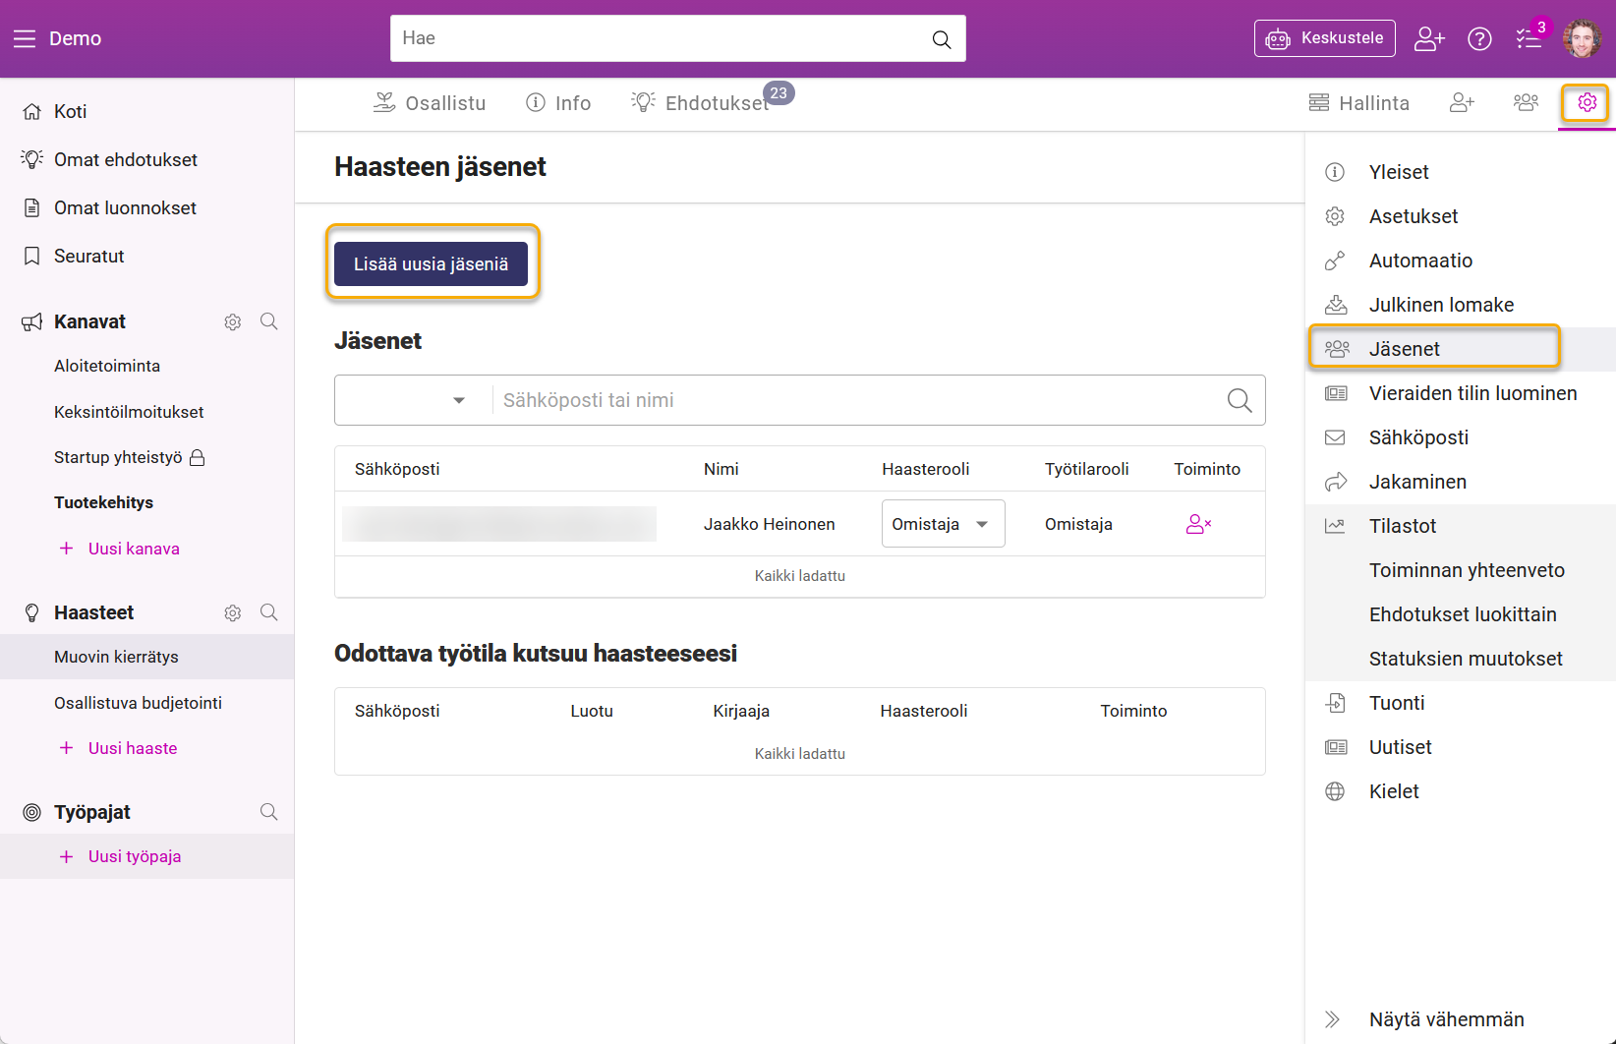Click search icon next to Työpajat
This screenshot has width=1616, height=1044.
(x=268, y=812)
